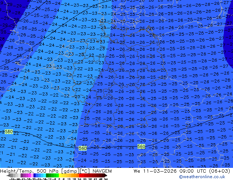Select the cyan legend swatch near -18

pos(44,175)
